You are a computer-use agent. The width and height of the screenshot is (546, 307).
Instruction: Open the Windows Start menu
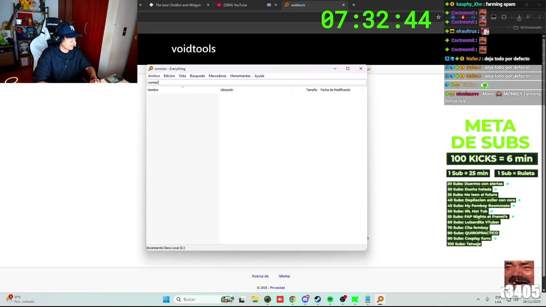point(166,299)
